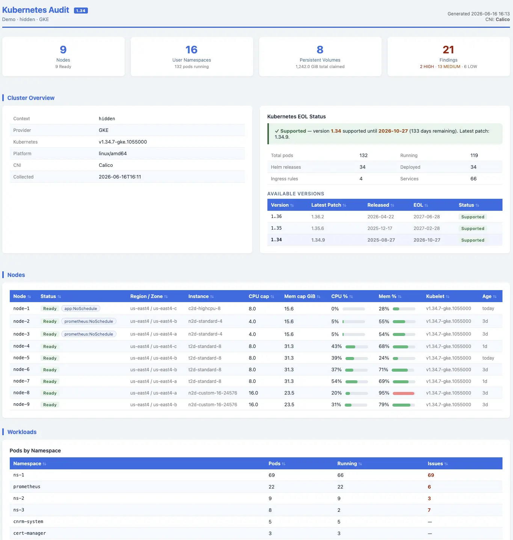Click the Cluster Overview section heading

coord(31,98)
